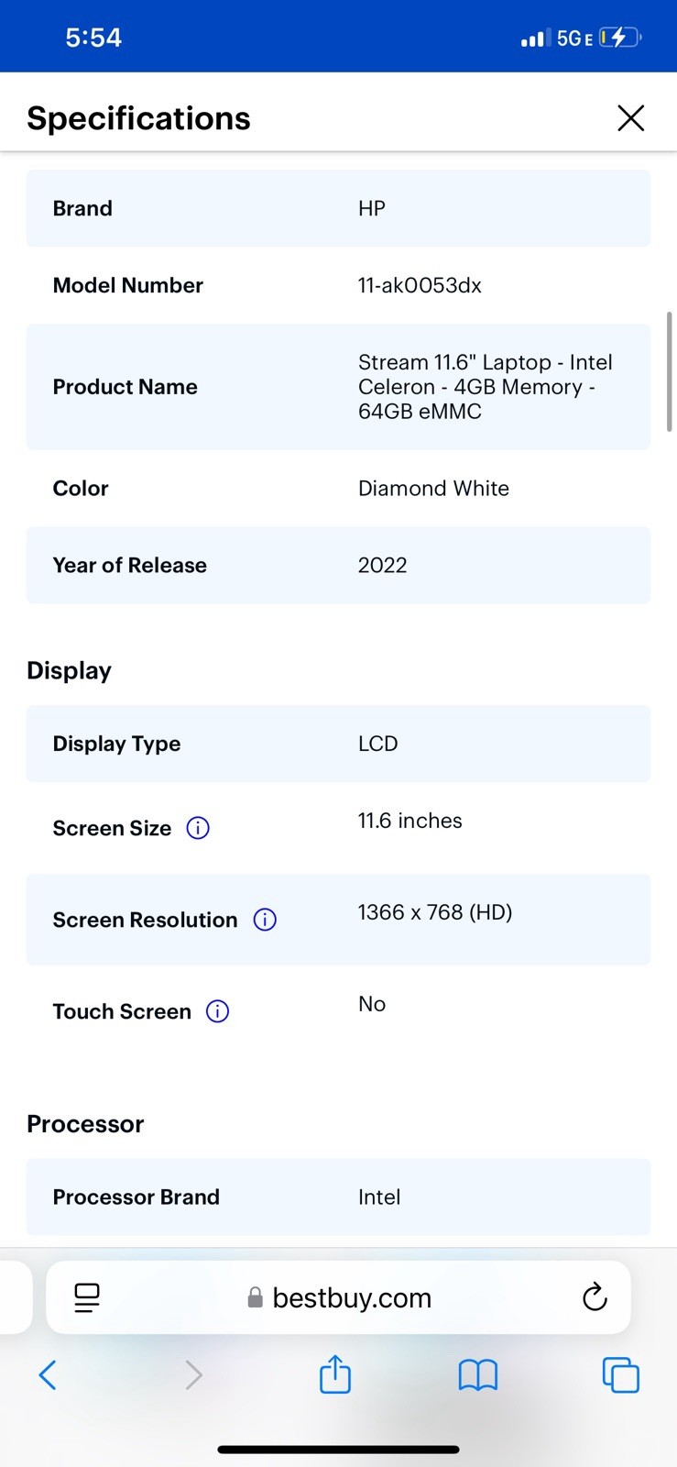
Task: Select model number 11-ak0053dx
Action: [x=420, y=285]
